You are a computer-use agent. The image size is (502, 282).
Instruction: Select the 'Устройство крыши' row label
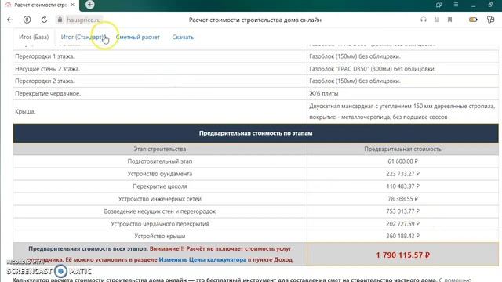[x=160, y=236]
